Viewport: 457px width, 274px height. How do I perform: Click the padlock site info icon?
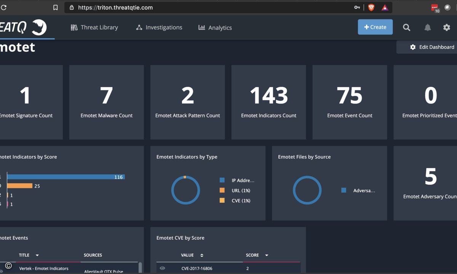(x=72, y=8)
